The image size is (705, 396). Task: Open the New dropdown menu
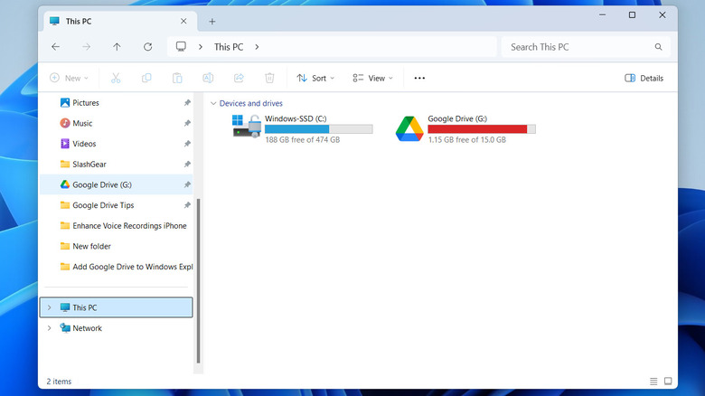[69, 78]
